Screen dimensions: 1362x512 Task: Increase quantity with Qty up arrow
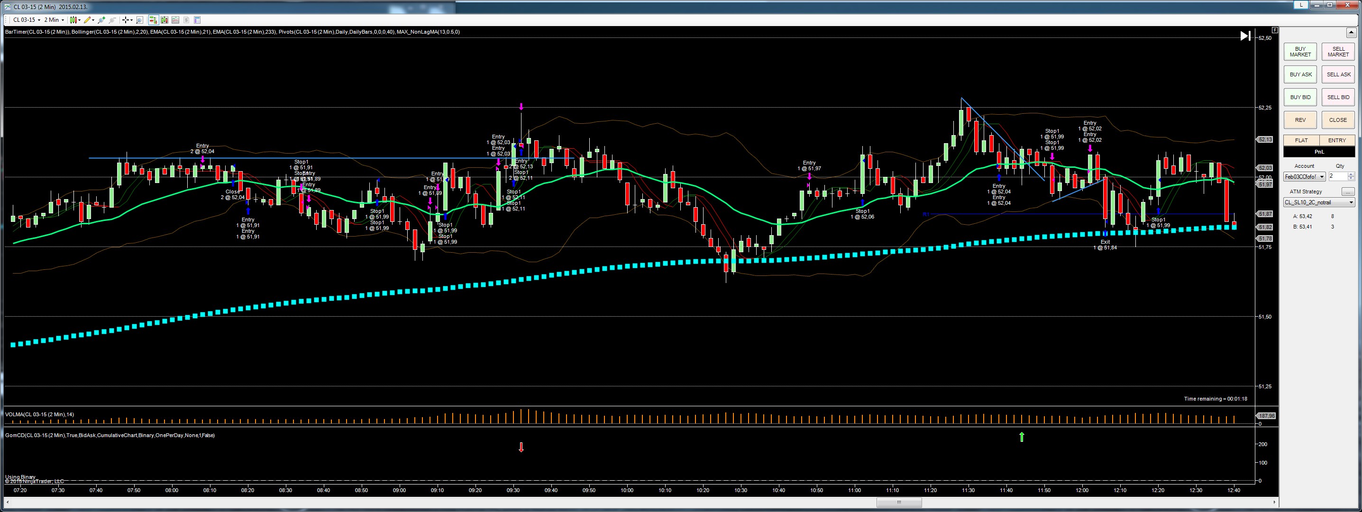1352,174
